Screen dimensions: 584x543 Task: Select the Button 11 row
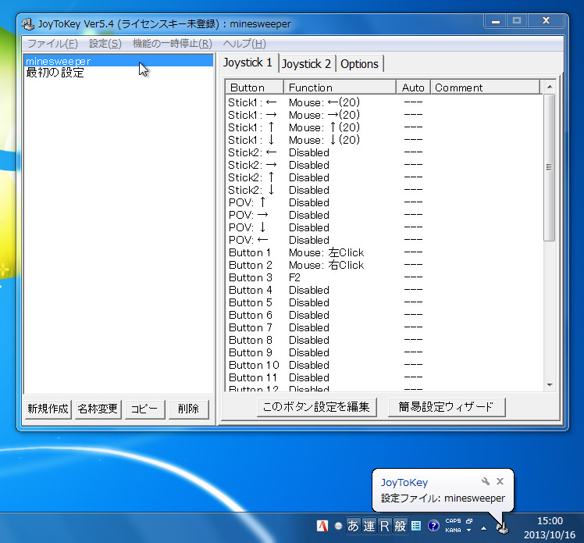(384, 377)
